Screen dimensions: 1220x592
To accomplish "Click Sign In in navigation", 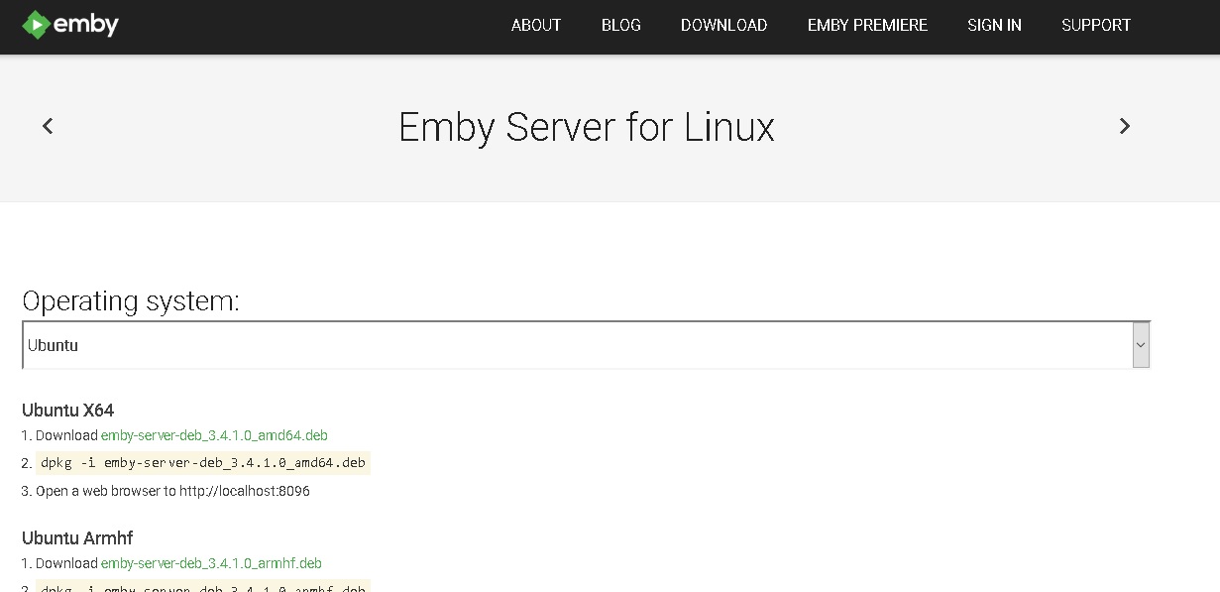I will pos(994,25).
